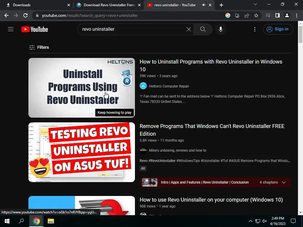Open video How to Uninstall Programs with Revo
This screenshot has height=227, width=303.
tap(211, 65)
